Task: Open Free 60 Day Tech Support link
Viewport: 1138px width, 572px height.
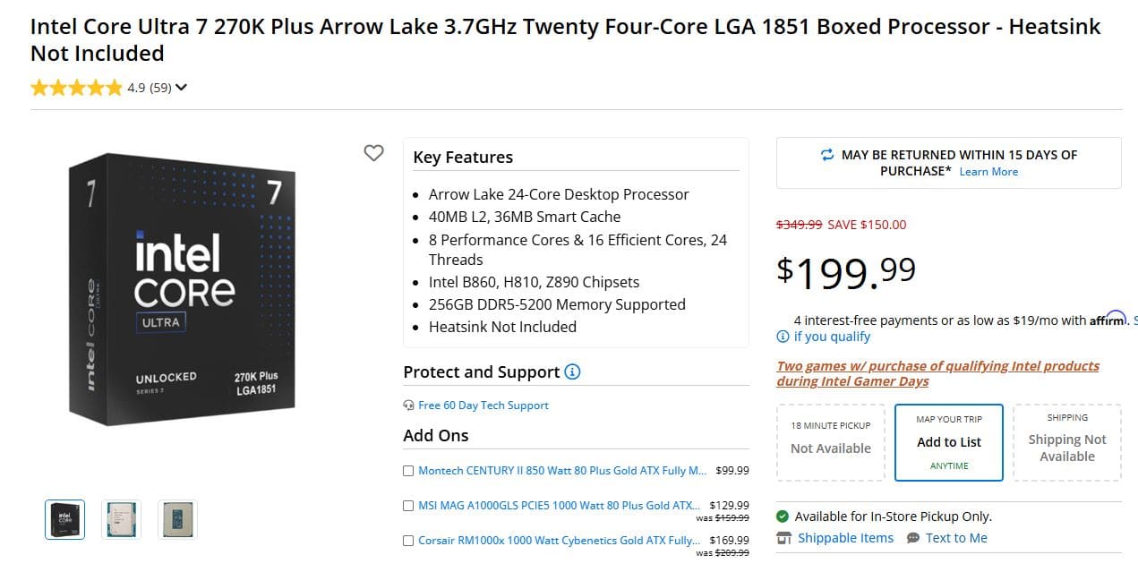Action: 483,406
